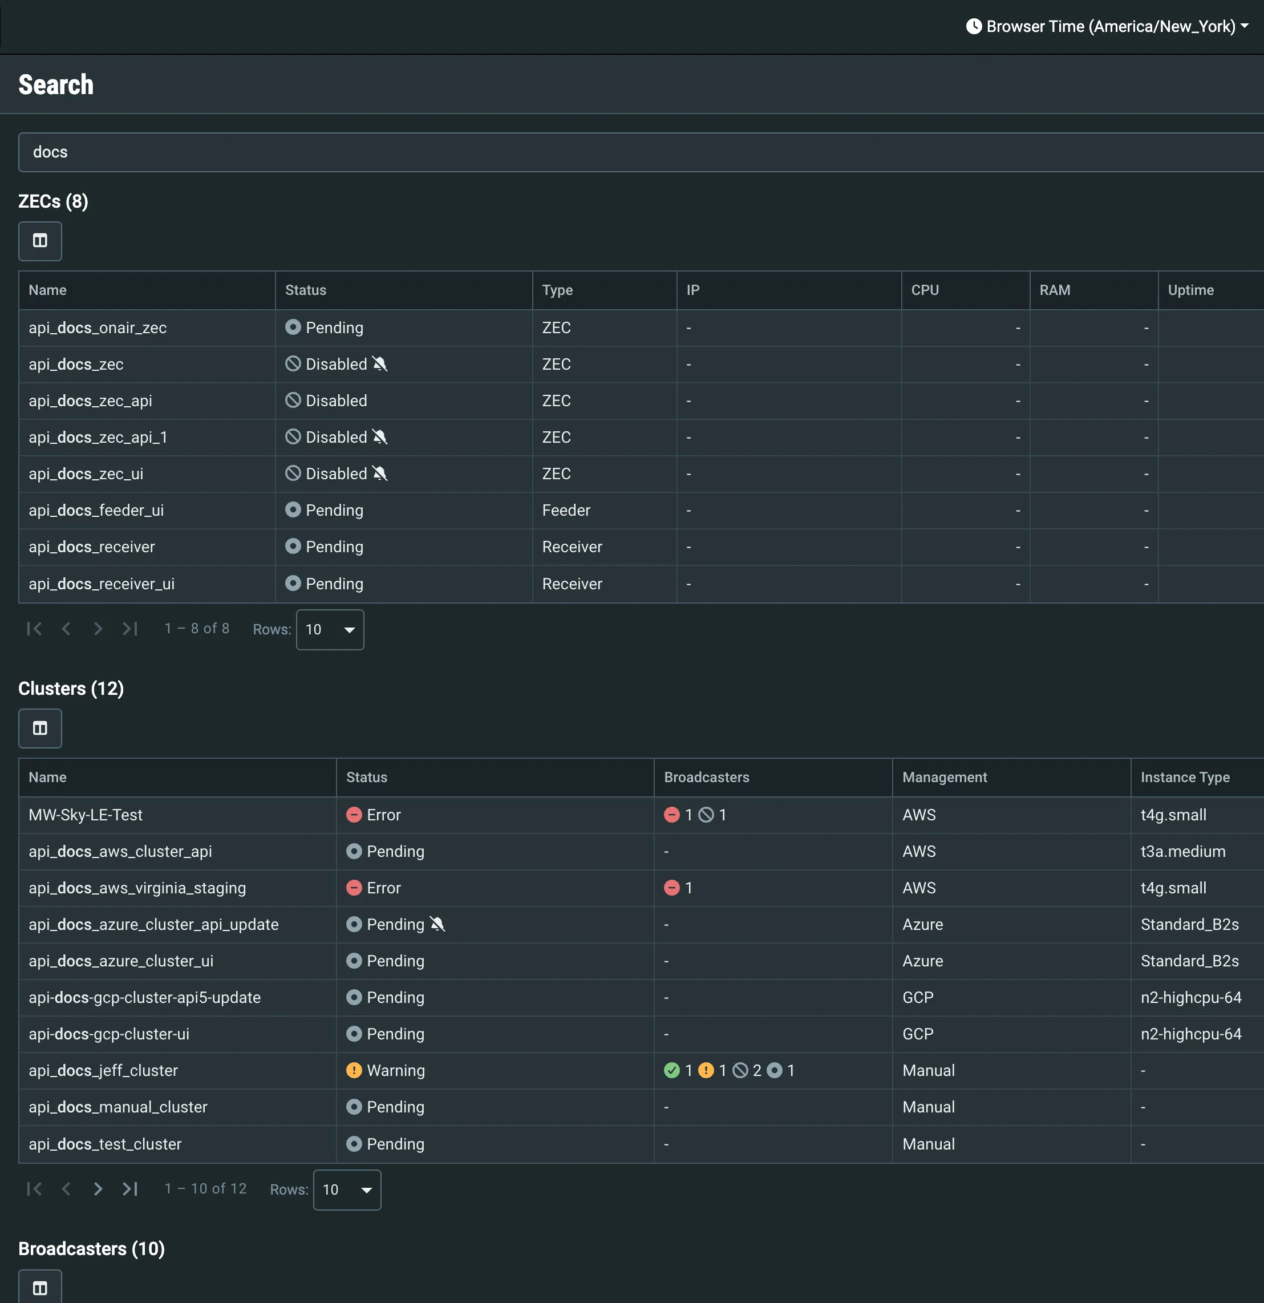Open the api_docs_feeder_ui entry
Viewport: 1264px width, 1303px height.
[x=96, y=510]
